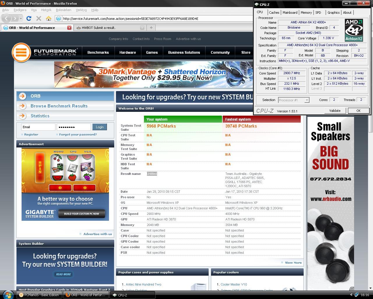Switch to the Graphics tab in CPU-Z

pyautogui.click(x=333, y=13)
